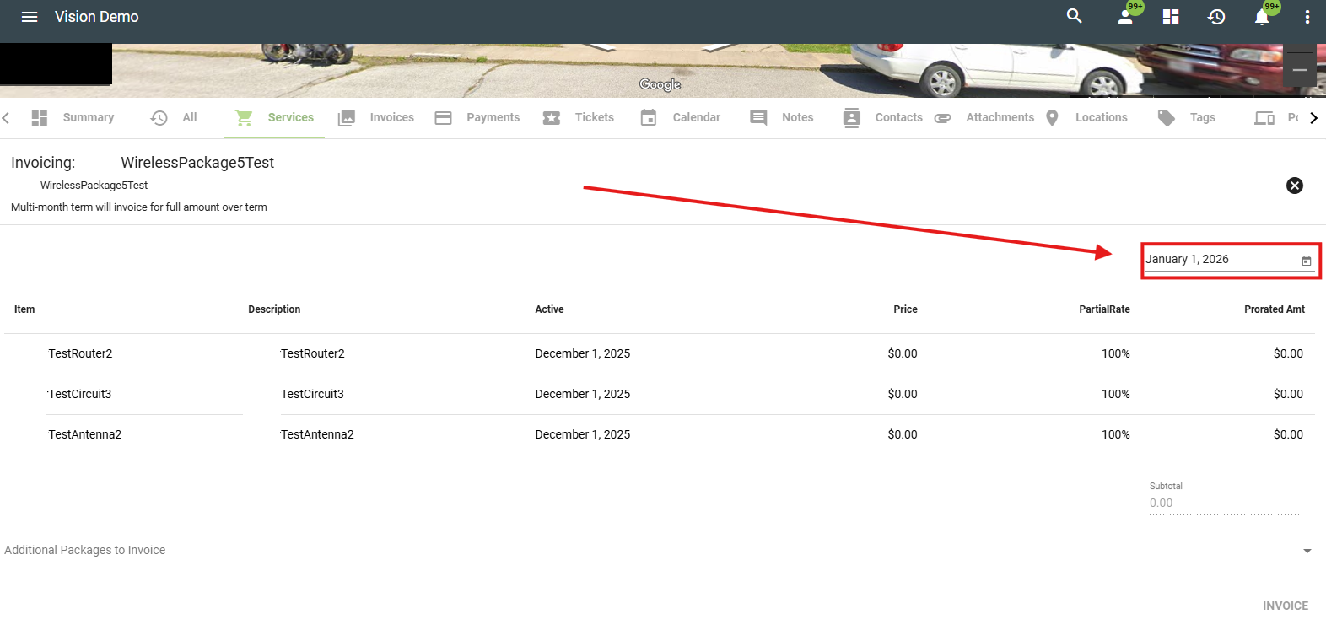Open the invoice date calendar picker
1326x619 pixels.
click(1306, 261)
